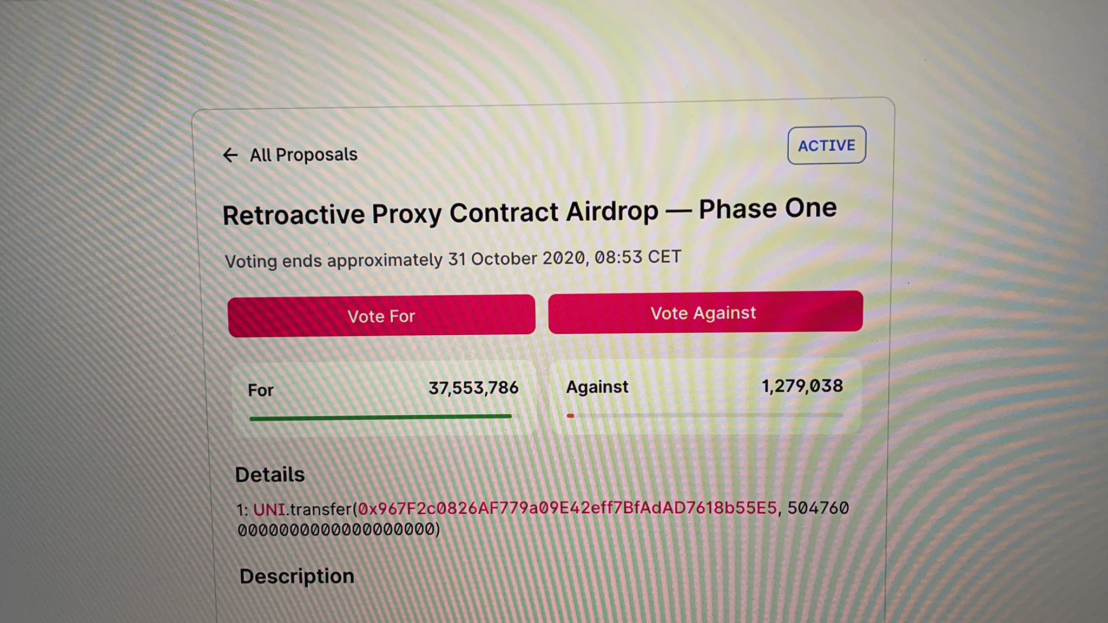
Task: Click the ACTIVE status badge
Action: 826,145
